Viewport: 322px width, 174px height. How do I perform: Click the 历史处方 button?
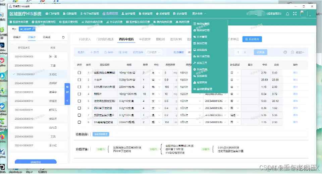[252, 39]
